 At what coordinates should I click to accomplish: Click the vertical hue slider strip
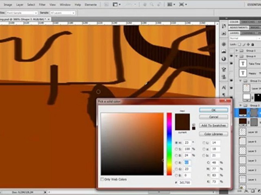[x=169, y=144]
